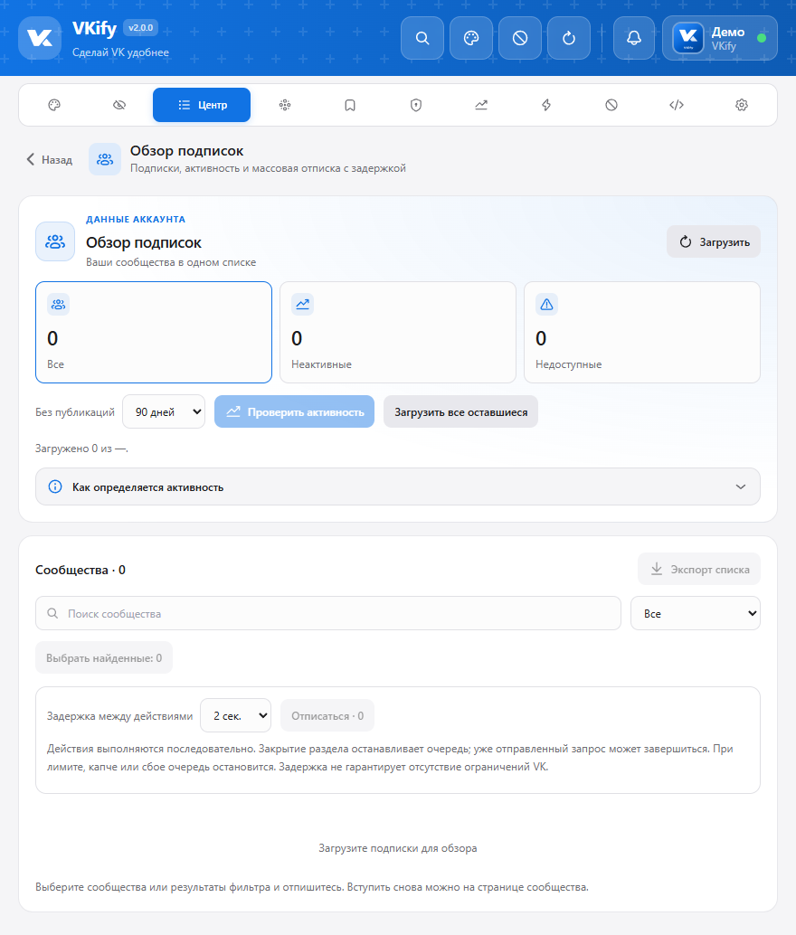Click the blocked-circle button in header
The image size is (796, 935).
520,38
